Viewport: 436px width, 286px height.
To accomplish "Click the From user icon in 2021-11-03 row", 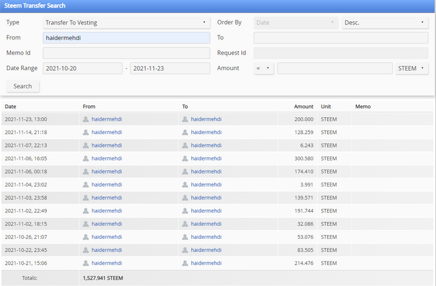I will pos(86,197).
